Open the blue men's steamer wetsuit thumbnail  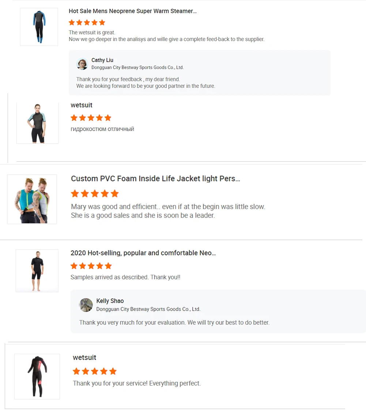[x=39, y=27]
